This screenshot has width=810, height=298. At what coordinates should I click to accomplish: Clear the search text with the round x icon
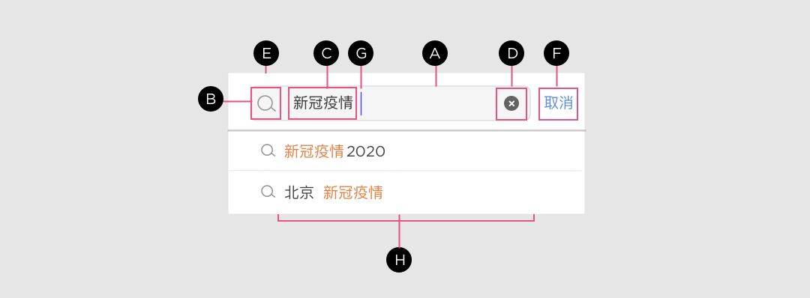(511, 103)
